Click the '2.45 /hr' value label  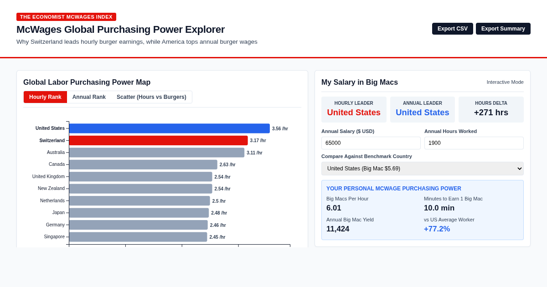217,237
